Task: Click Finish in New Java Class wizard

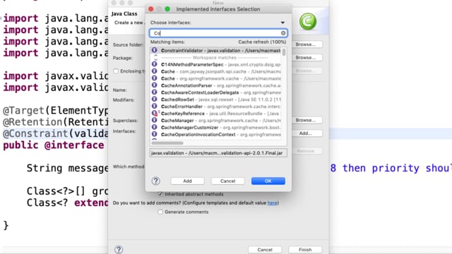Action: pyautogui.click(x=305, y=250)
